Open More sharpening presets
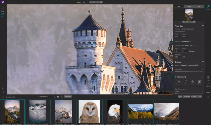Screen dimensions: 211x125 click(x=199, y=82)
